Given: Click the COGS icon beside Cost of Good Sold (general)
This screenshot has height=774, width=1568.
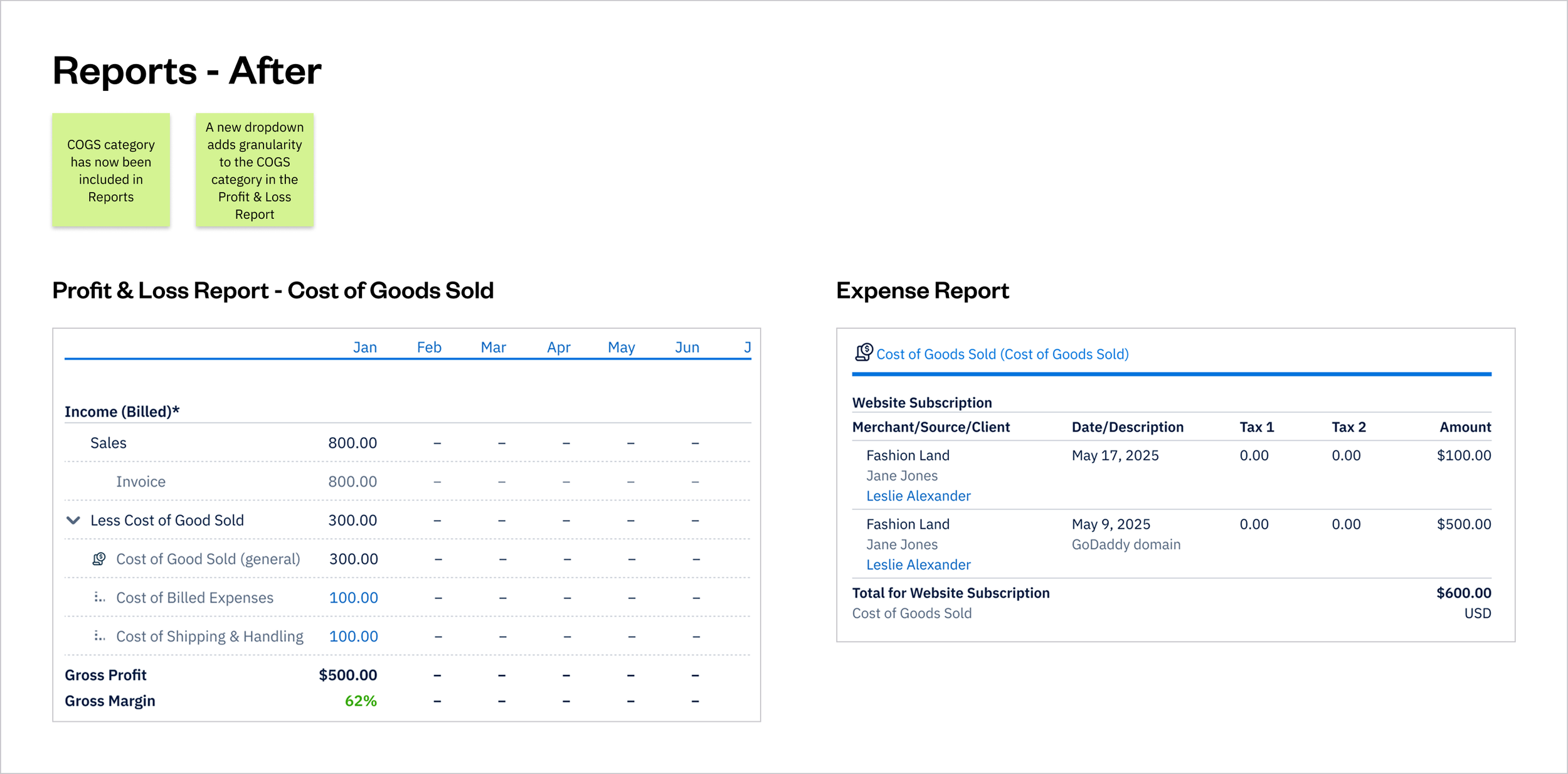Looking at the screenshot, I should (x=98, y=558).
